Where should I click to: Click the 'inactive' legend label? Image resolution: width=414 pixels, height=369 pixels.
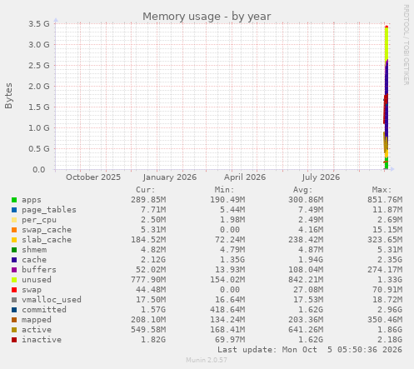42,340
